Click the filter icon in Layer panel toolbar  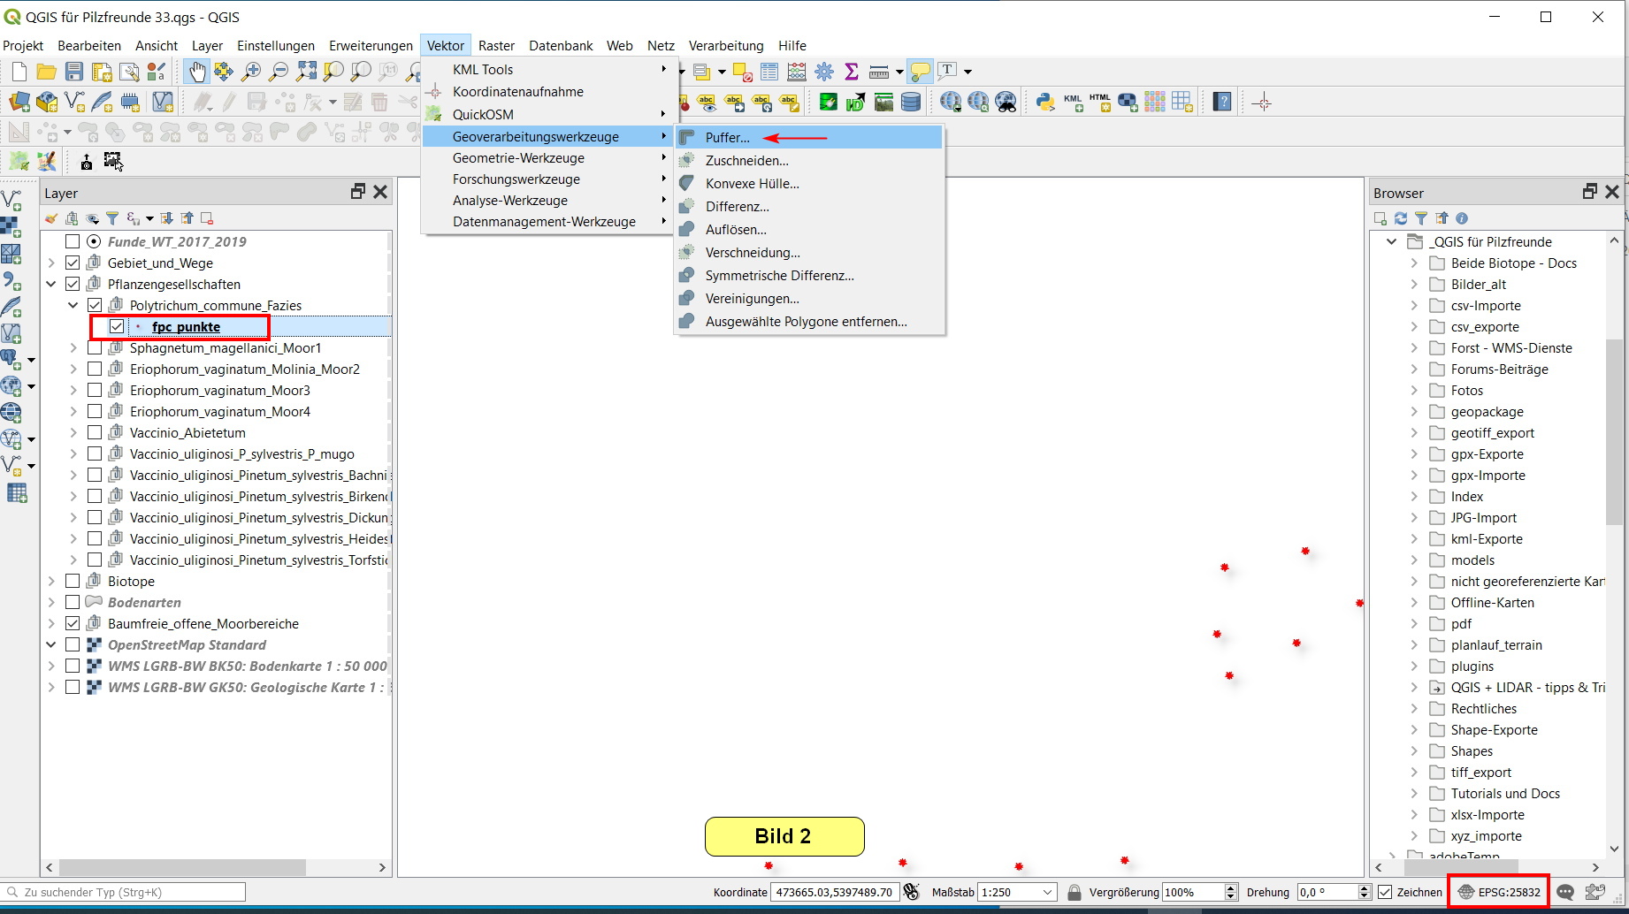[112, 218]
